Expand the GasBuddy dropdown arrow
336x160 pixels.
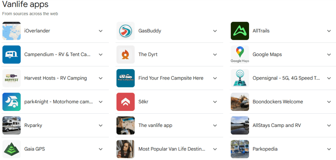(215, 31)
